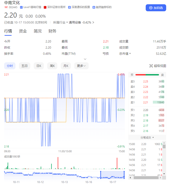Viewport: 169px width, 184px height.
Task: Click the 深圳证券交易所 flag icon
Action: (45, 7)
